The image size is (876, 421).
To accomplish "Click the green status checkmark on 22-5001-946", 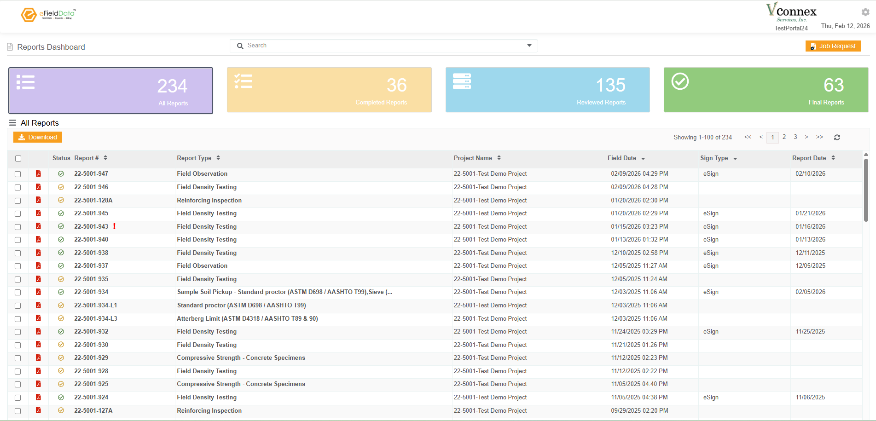I will (61, 187).
